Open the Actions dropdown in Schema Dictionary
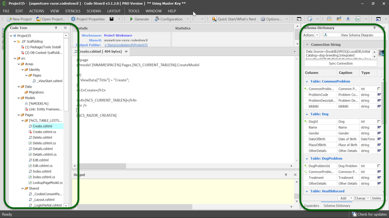This screenshot has height=218, width=389. click(x=311, y=35)
